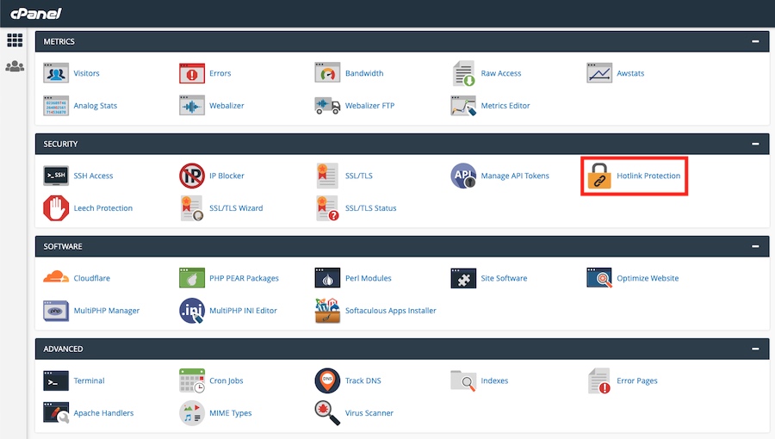Click the Perl Modules onion icon
Viewport: 775px width, 439px height.
pyautogui.click(x=327, y=278)
